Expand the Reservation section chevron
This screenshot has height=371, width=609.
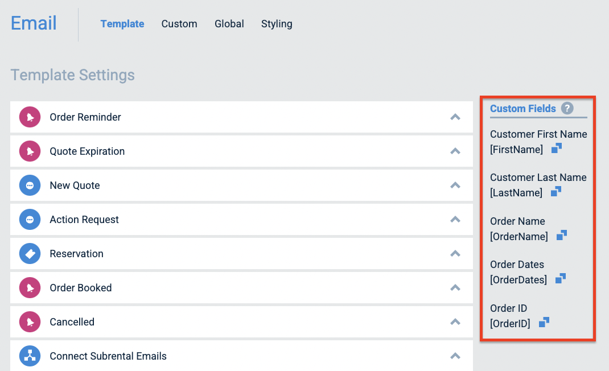pyautogui.click(x=455, y=254)
